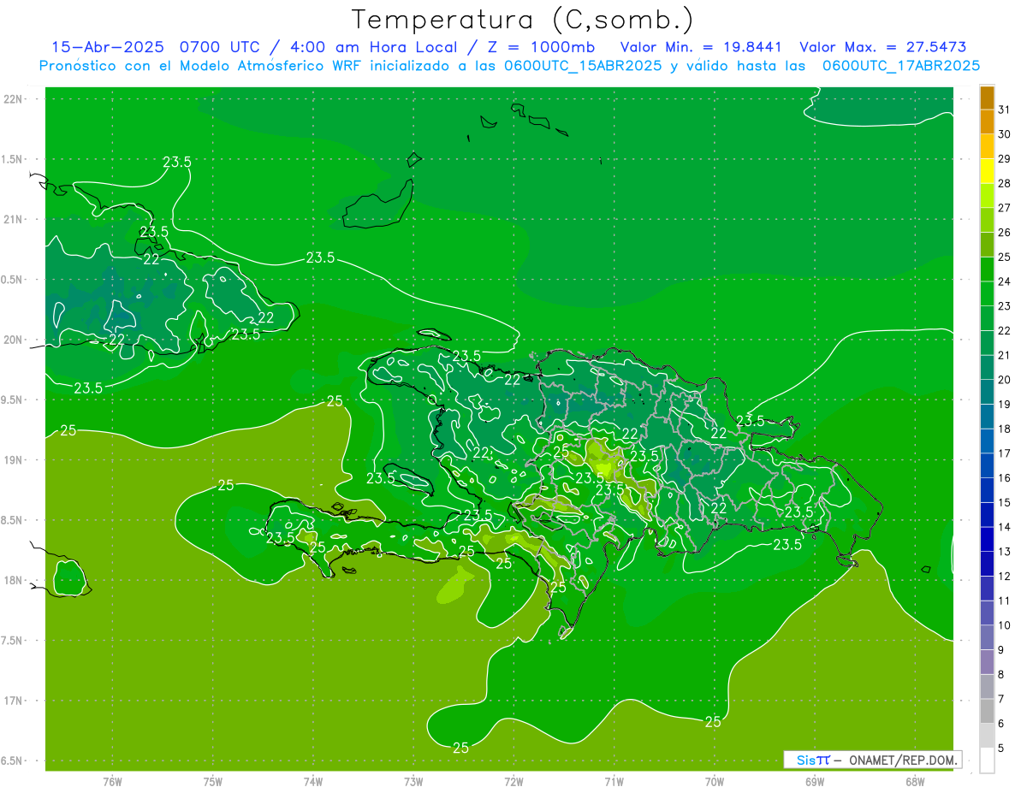Viewport: 1027px width, 793px height.
Task: Select the lime swatch between 27 and 28
Action: click(x=987, y=196)
